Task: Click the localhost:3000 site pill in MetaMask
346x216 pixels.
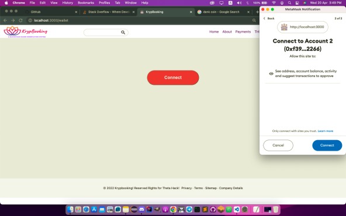Action: tap(303, 27)
